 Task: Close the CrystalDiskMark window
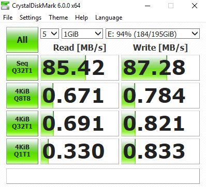[195, 6]
